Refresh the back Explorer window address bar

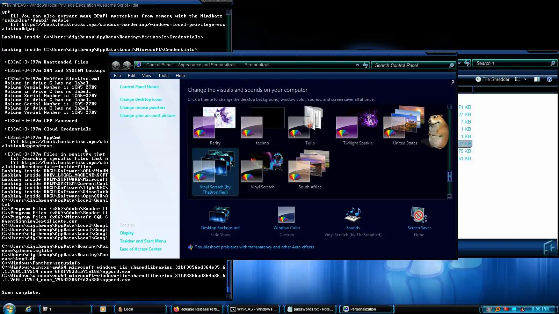[467, 63]
